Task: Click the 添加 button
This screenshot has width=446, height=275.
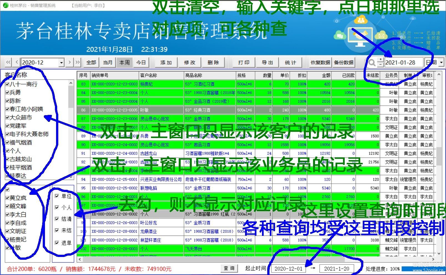Action: [x=166, y=62]
